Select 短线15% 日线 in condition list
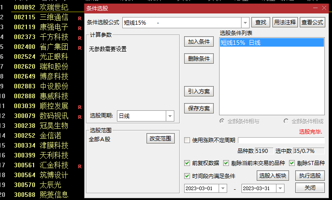332x200 pixels. click(272, 43)
